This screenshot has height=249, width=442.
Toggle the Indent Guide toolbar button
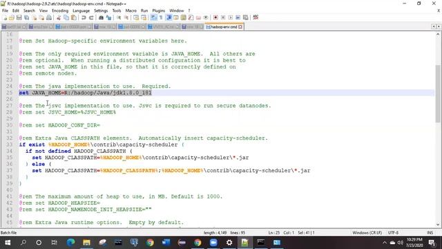coord(169,17)
